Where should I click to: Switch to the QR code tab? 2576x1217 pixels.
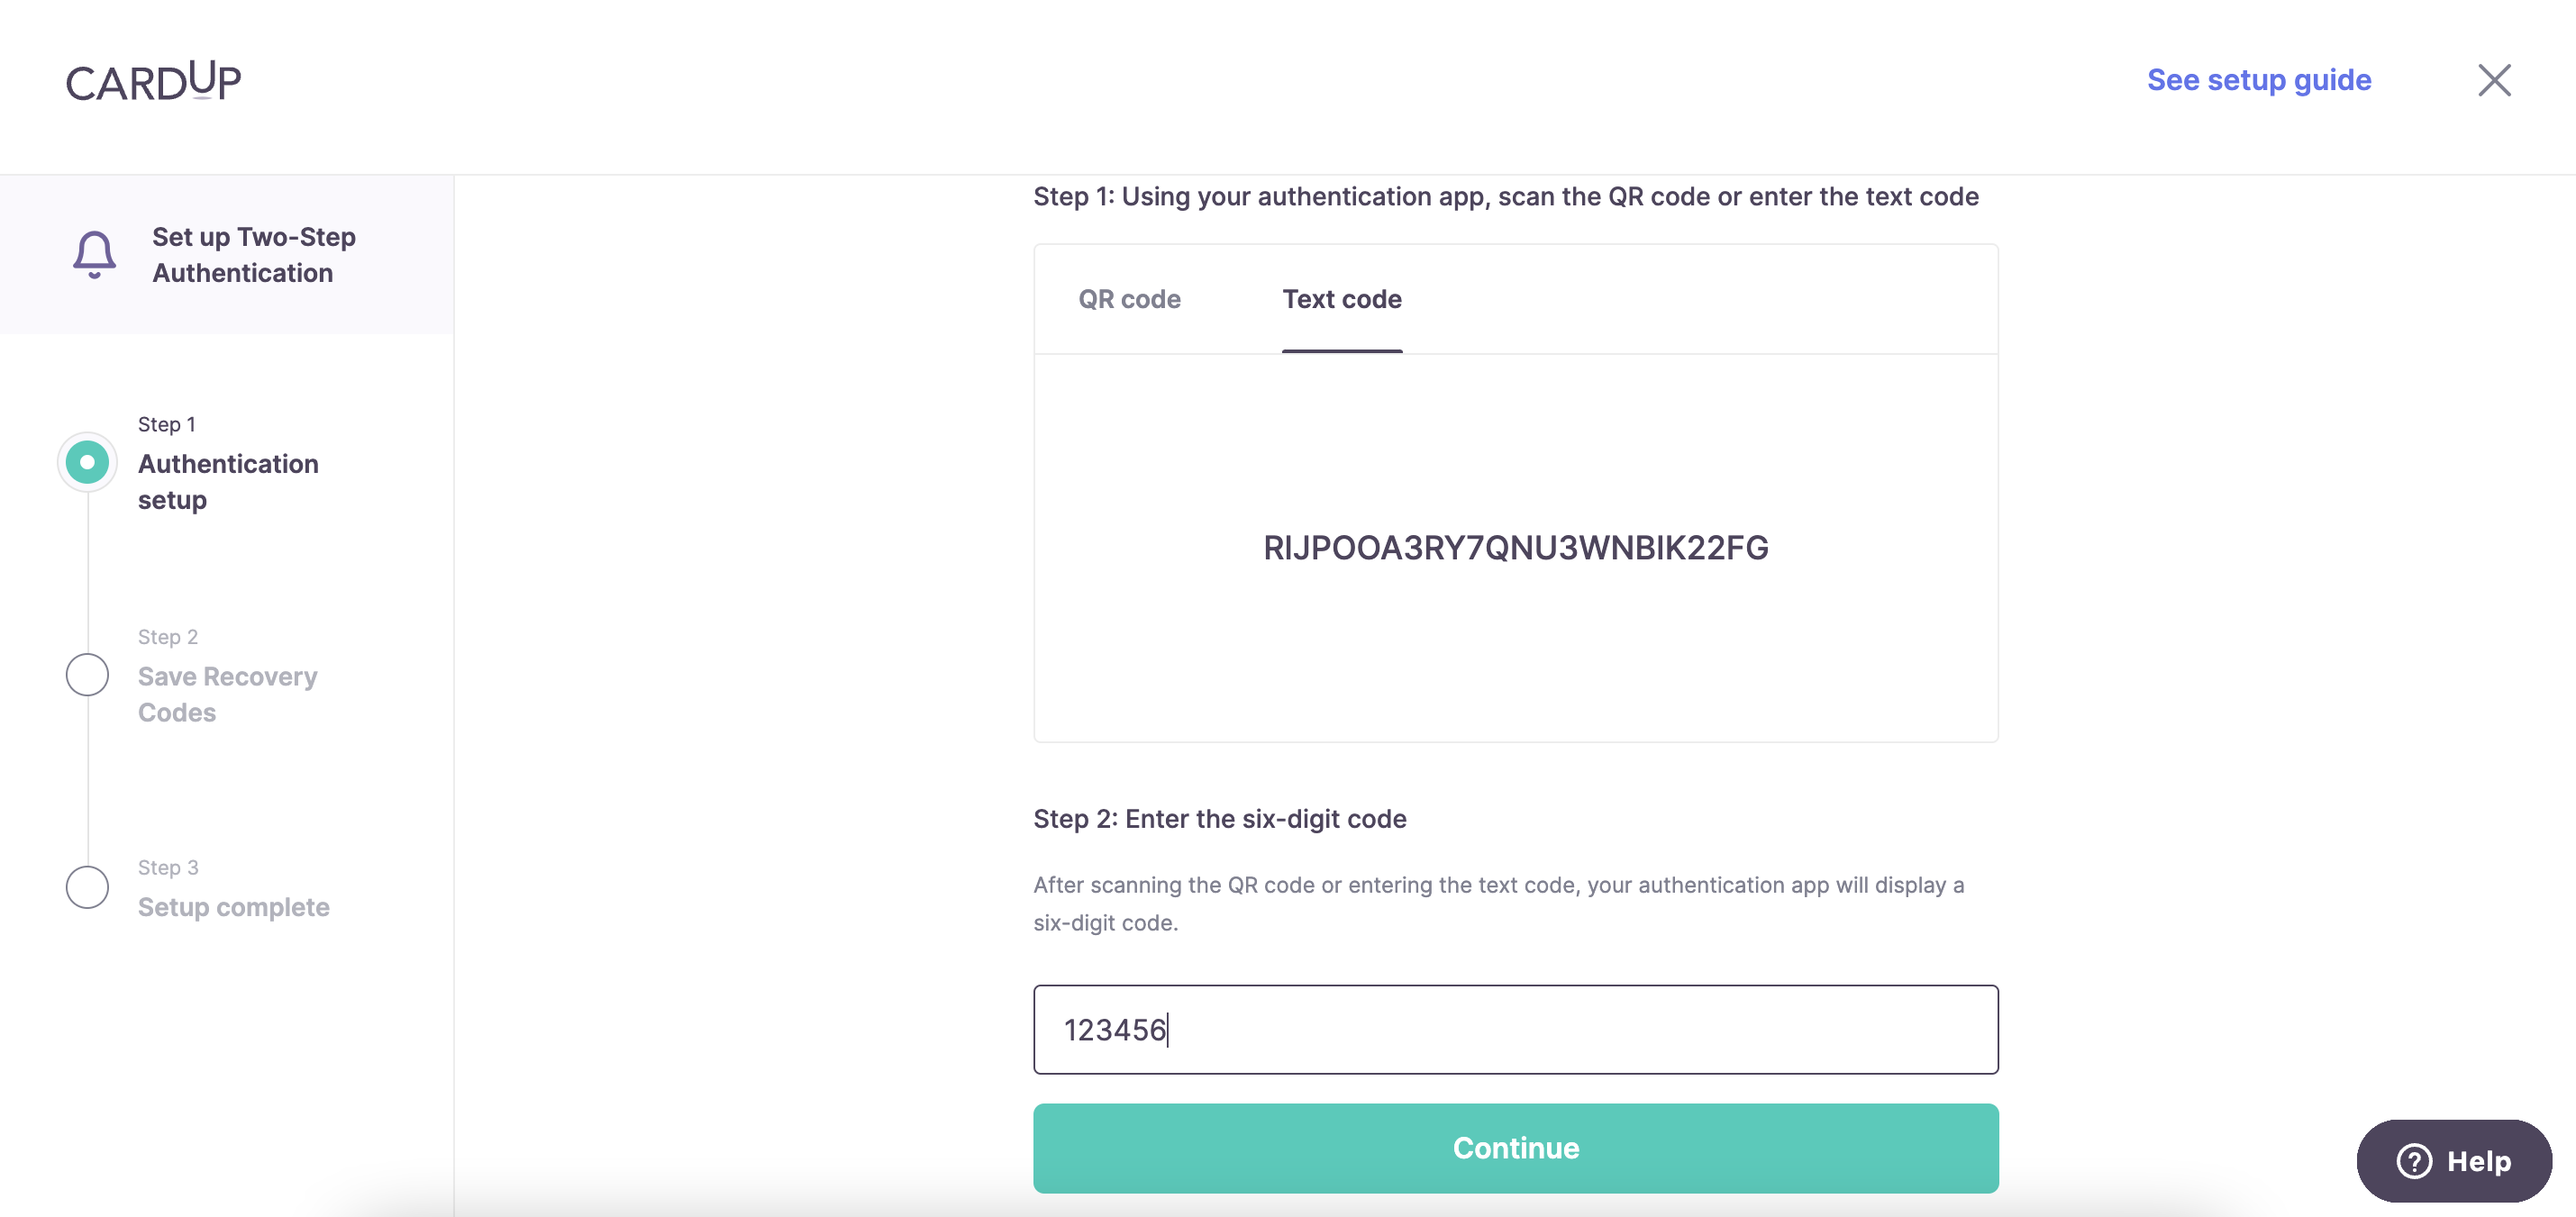(1129, 299)
